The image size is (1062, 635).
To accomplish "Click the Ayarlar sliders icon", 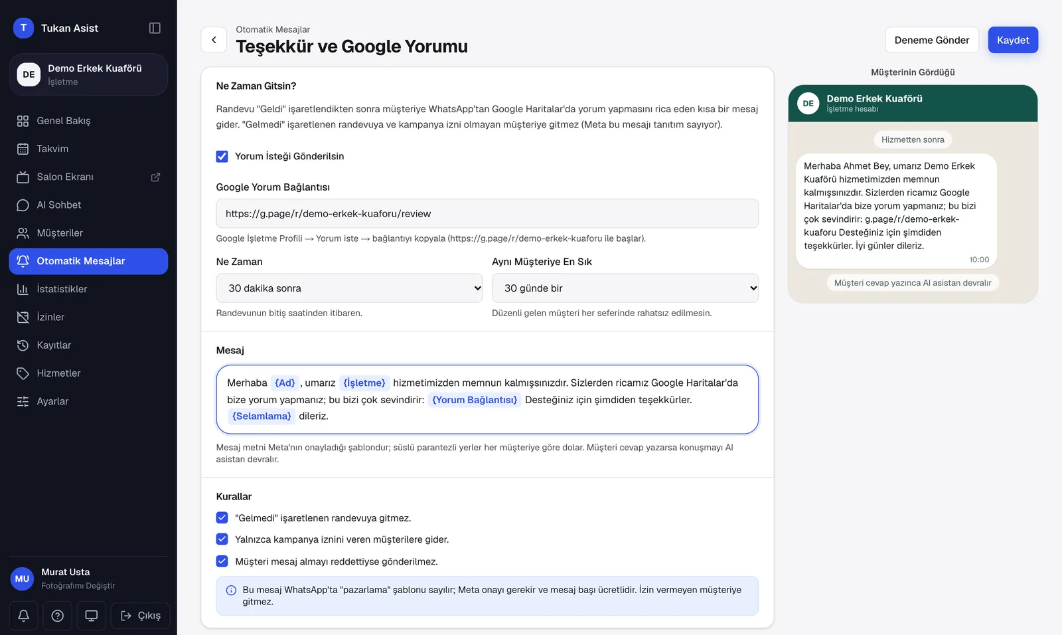I will [23, 401].
